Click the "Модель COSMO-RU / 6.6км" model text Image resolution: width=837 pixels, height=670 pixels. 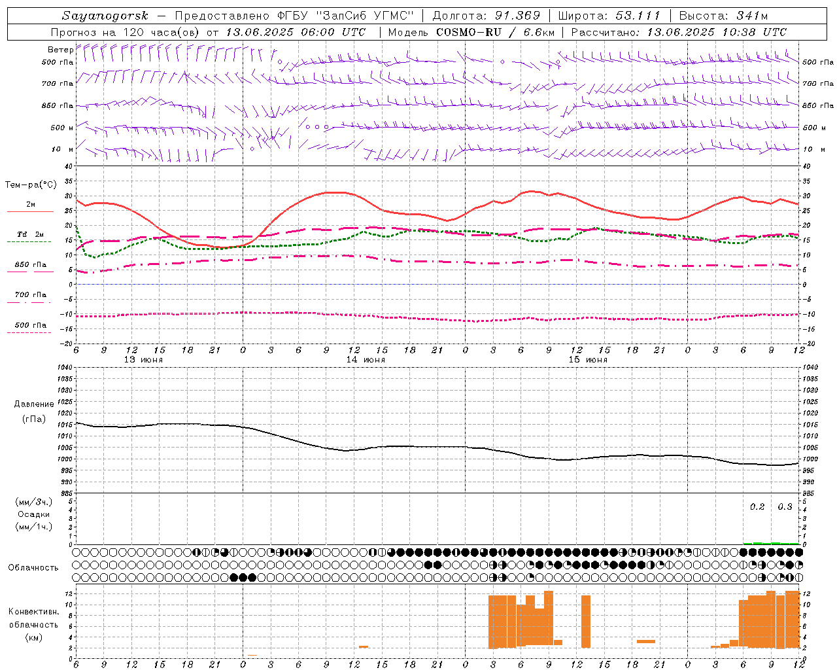point(471,32)
